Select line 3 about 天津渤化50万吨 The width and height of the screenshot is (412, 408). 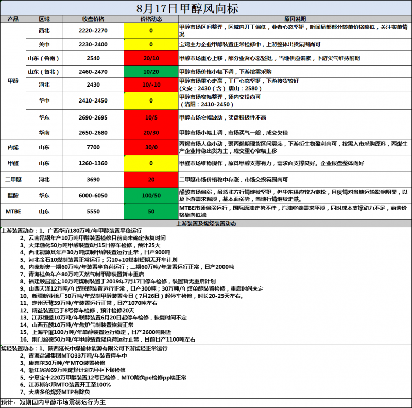90,245
